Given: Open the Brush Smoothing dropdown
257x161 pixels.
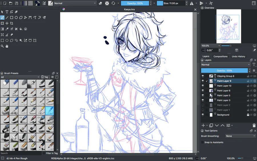Looking at the screenshot, I should coord(240,136).
